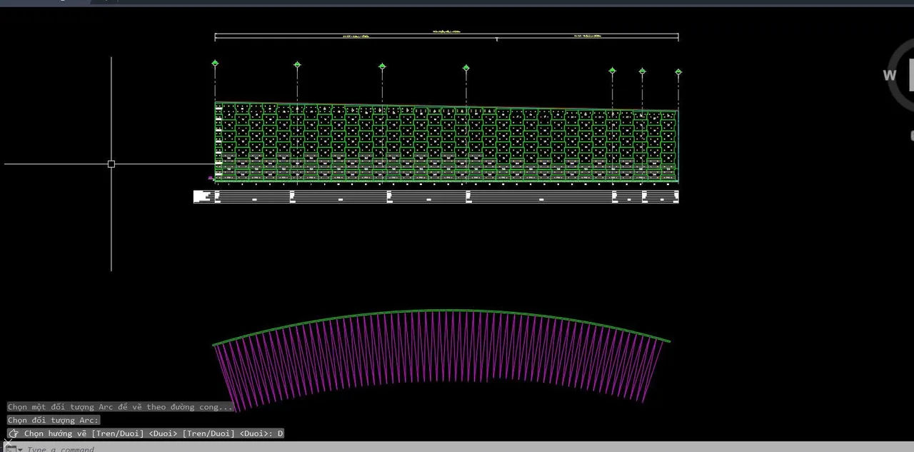Viewport: 914px width, 452px height.
Task: Click history line "Chọn đối tượng Arc:"
Action: point(54,420)
